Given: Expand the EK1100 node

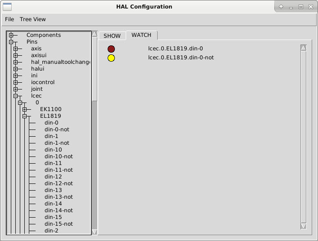Looking at the screenshot, I should click(x=24, y=109).
